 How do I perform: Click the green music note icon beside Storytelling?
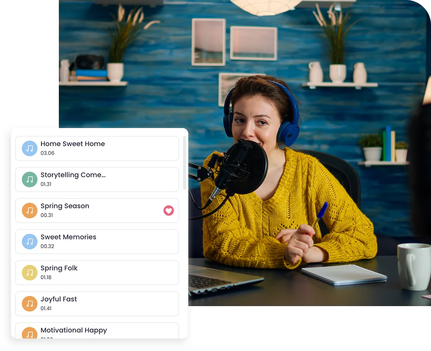(x=29, y=180)
